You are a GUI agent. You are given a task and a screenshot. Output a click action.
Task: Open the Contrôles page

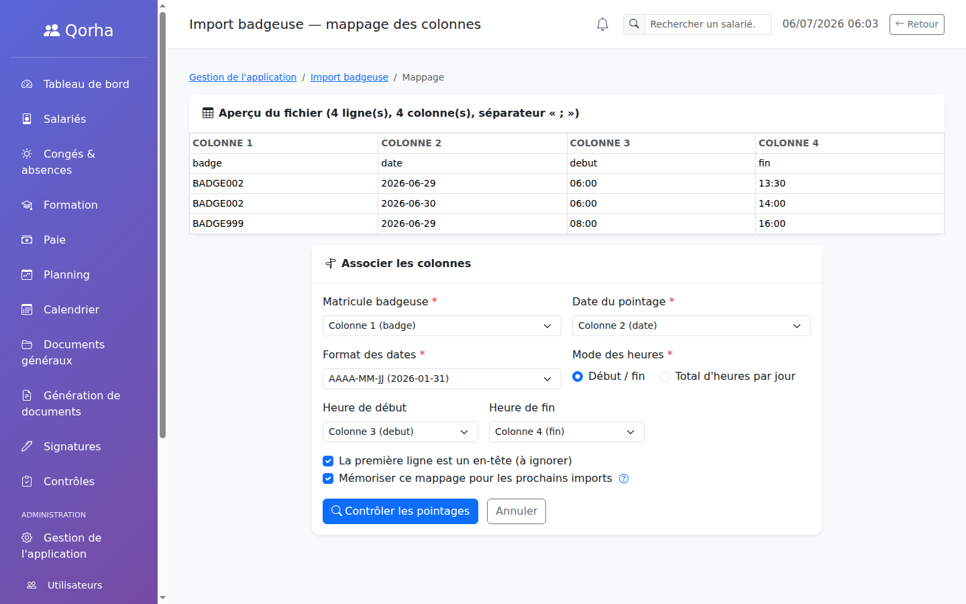(x=79, y=481)
